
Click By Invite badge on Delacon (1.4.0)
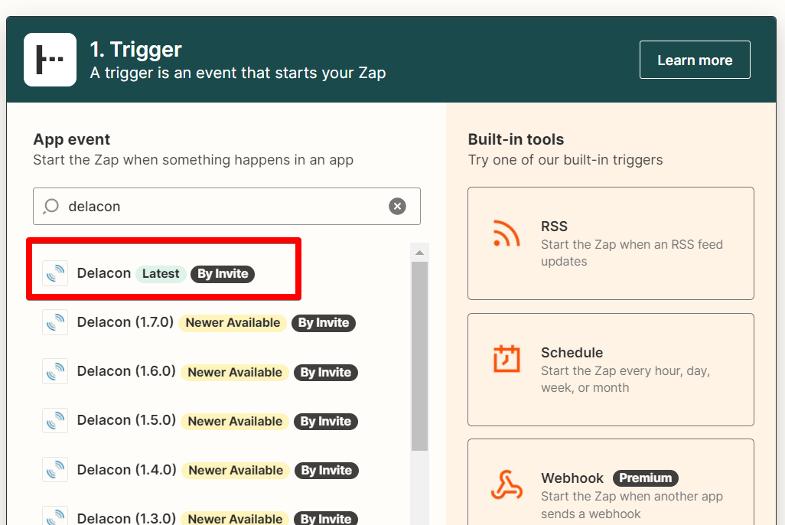coord(327,471)
